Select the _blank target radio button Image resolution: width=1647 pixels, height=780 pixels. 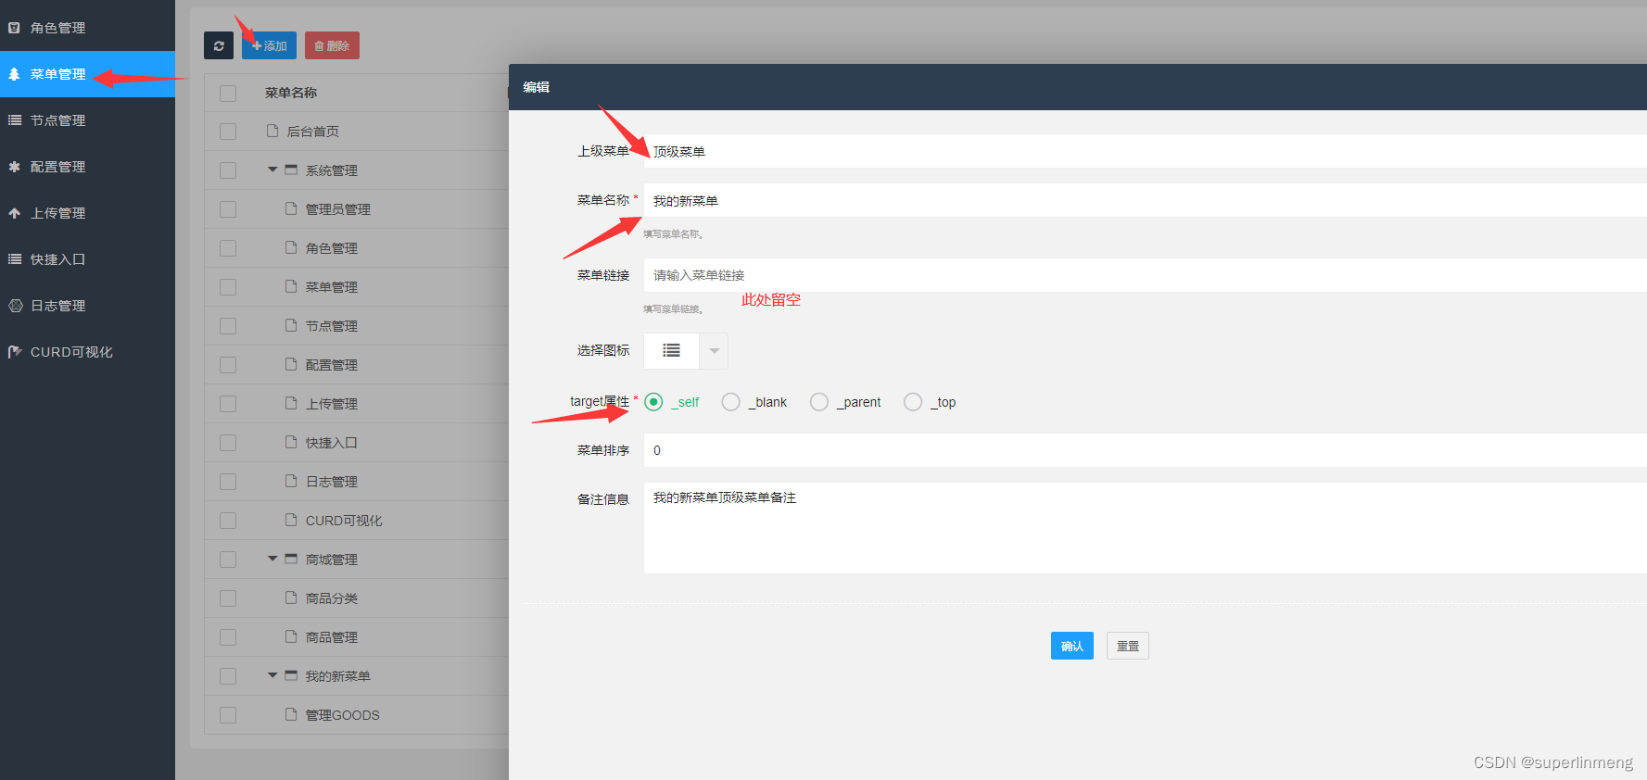point(731,402)
